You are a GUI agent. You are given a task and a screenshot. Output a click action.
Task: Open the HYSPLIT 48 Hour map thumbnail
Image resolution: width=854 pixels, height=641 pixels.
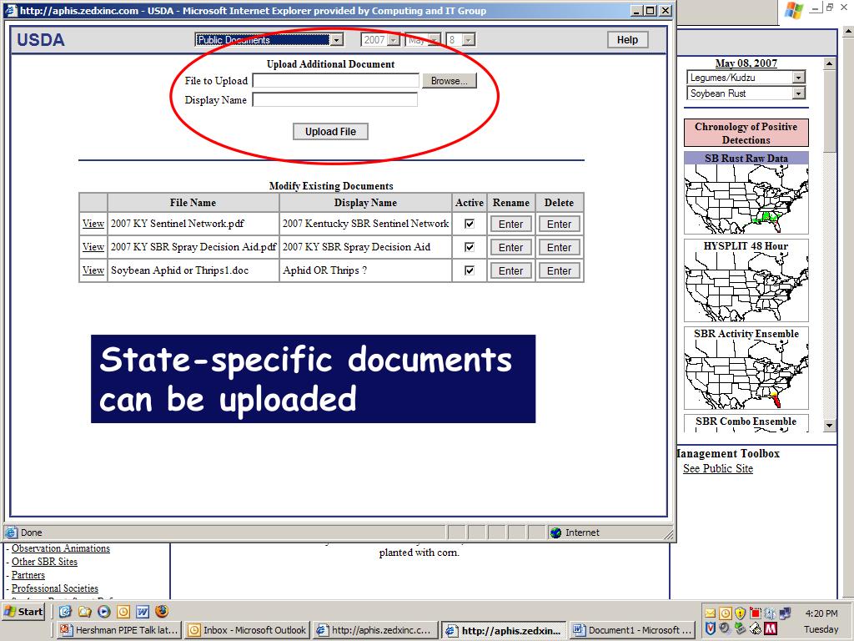coord(746,280)
